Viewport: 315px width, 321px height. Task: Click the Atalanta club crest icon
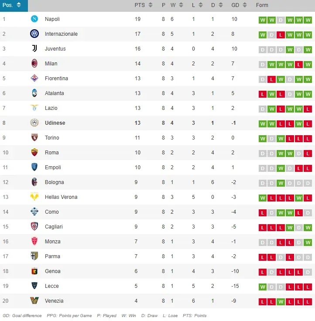click(x=34, y=93)
